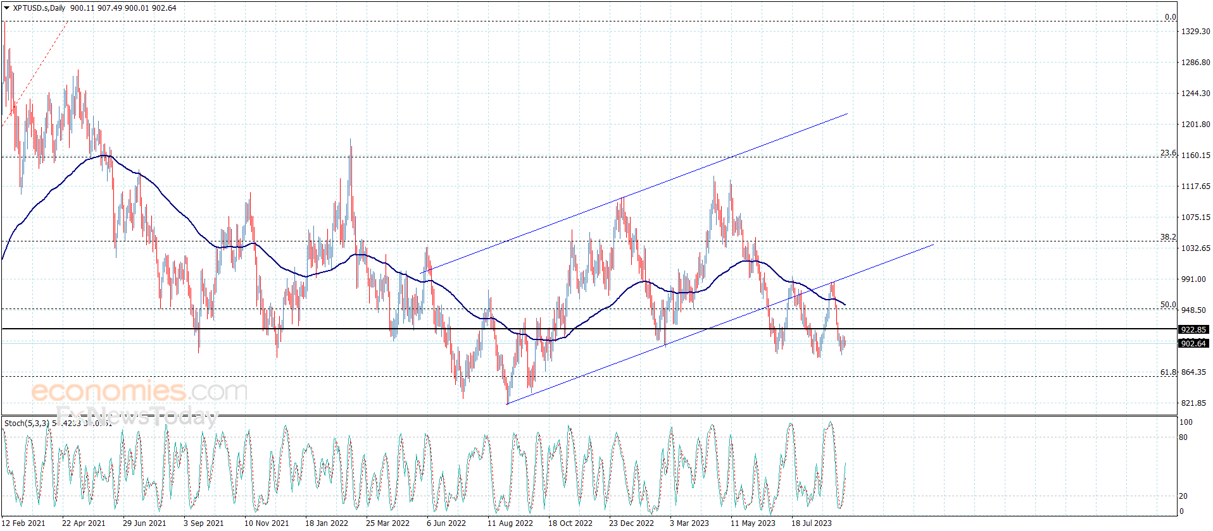1213x531 pixels.
Task: Click the 25 Mar 2022 date label
Action: (x=387, y=523)
